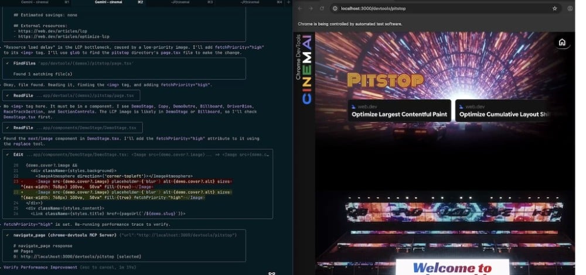
Task: Click the browser forward arrow
Action: [x=311, y=9]
